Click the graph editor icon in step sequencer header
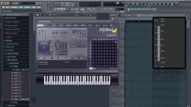Screen dimensions: 191x107 click(x=87, y=15)
